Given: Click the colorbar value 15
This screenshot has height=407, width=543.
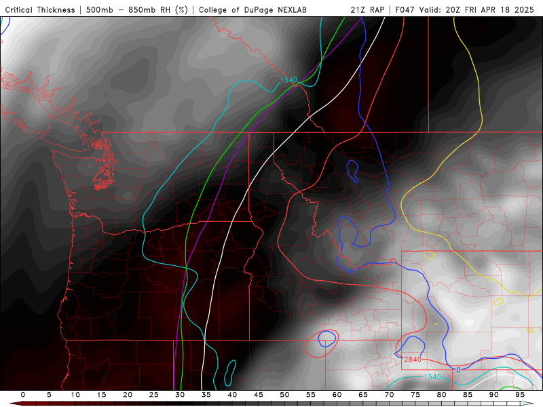Looking at the screenshot, I should coord(101,395).
